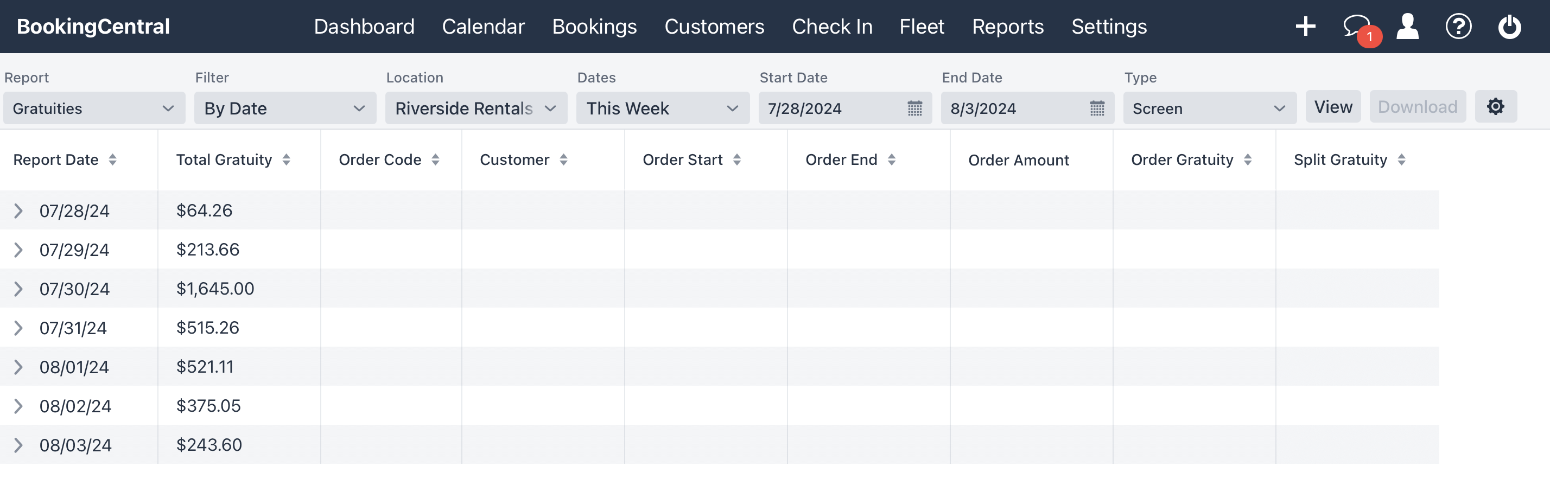Sort by Order End arrows
Viewport: 1550px width, 498px height.
[x=892, y=159]
